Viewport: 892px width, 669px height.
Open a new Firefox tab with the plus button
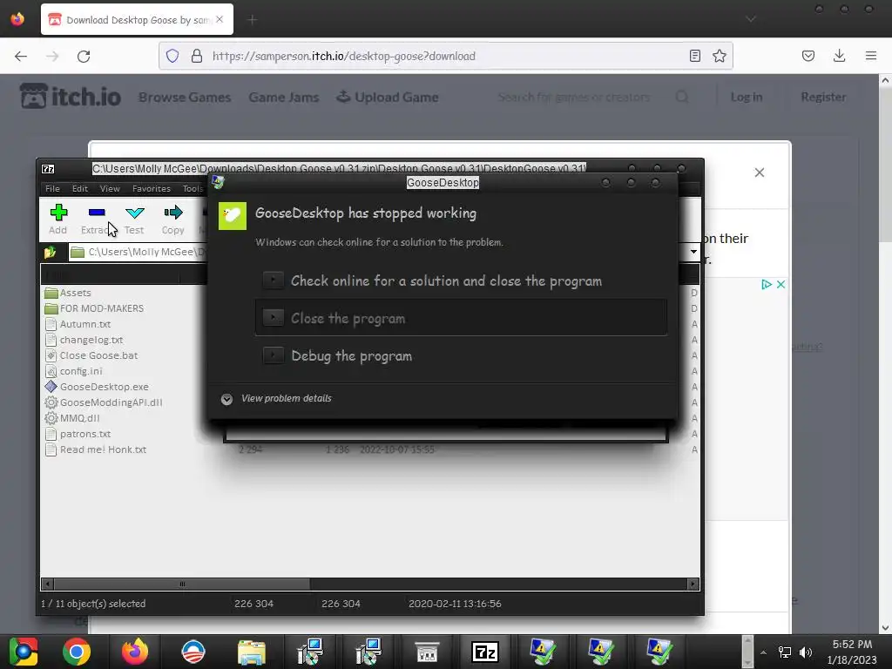(252, 20)
